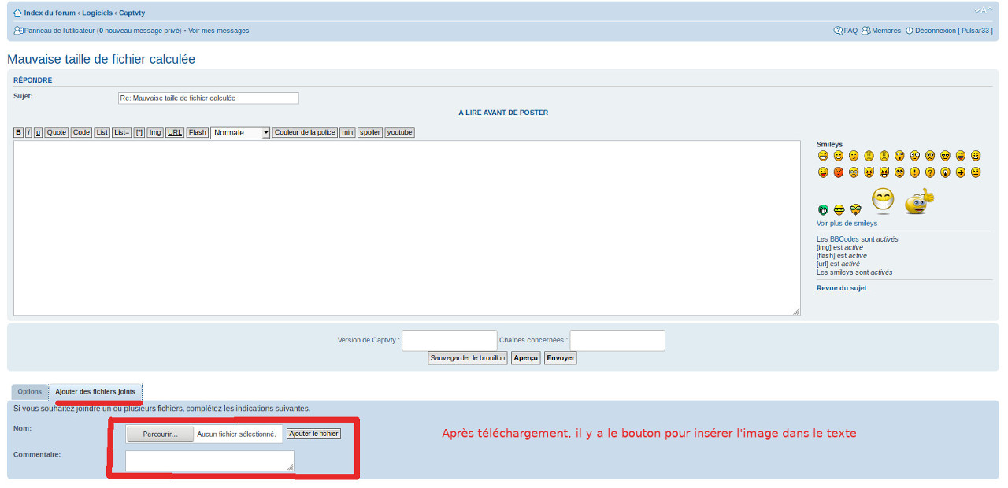
Task: Click Parcourir to choose a file
Action: (160, 434)
